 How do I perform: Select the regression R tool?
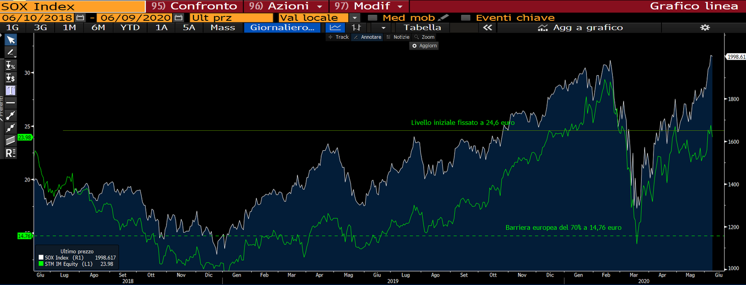click(10, 153)
